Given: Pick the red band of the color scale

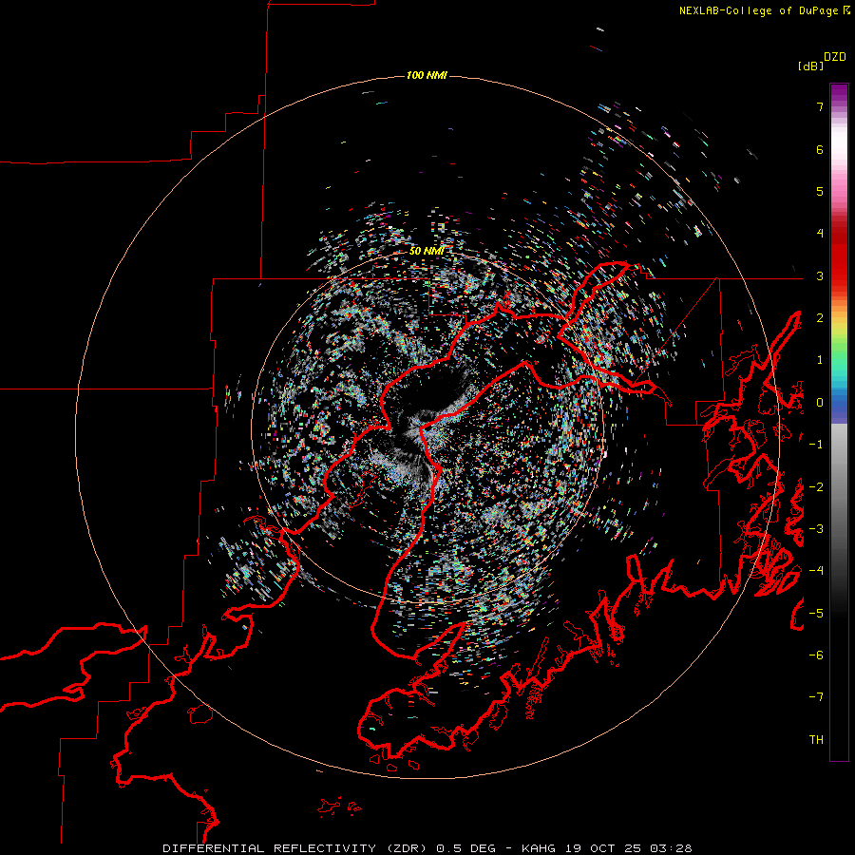Looking at the screenshot, I should point(839,262).
